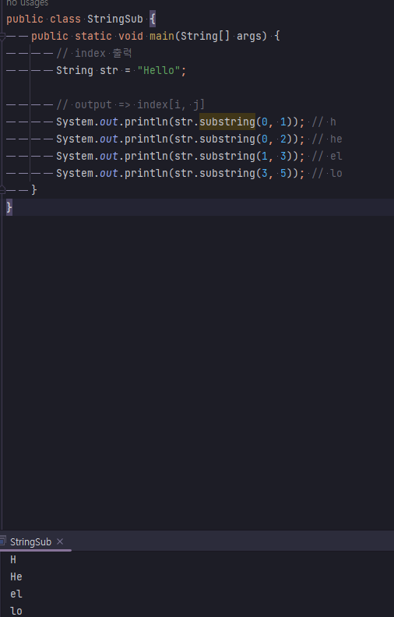Image resolution: width=394 pixels, height=617 pixels.
Task: Click the console output line "lo"
Action: [16, 611]
